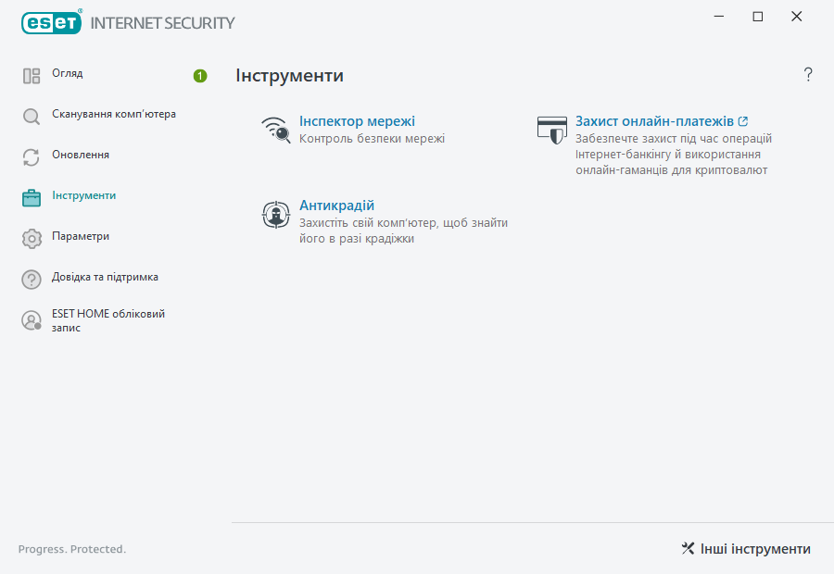Open the Інспектор мережі link
The height and width of the screenshot is (574, 834).
coord(357,121)
